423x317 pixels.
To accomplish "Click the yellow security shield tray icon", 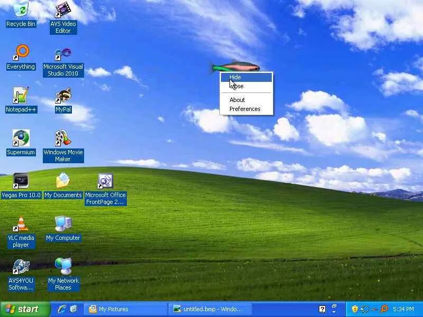I will point(355,309).
